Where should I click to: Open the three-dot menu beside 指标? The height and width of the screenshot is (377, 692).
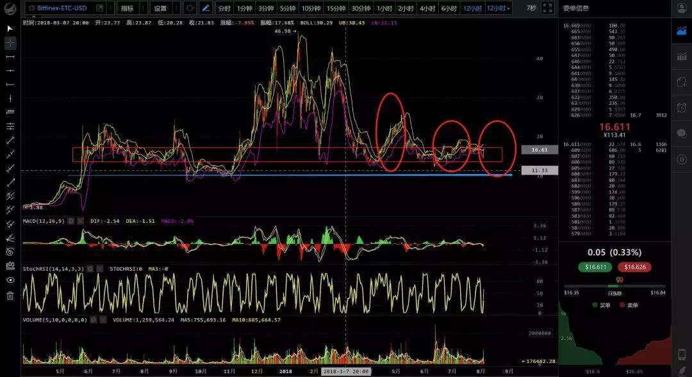point(142,8)
